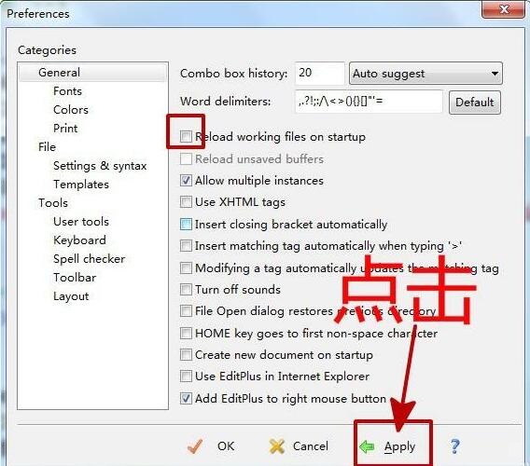Click the Combo box history field
This screenshot has width=530, height=466.
pyautogui.click(x=319, y=73)
